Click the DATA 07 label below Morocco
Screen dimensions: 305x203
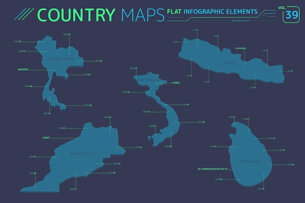click(x=74, y=188)
